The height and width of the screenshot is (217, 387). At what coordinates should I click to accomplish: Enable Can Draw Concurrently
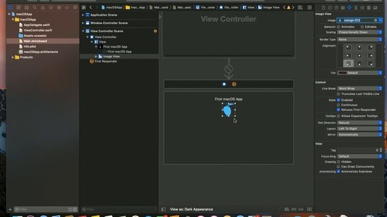339,166
